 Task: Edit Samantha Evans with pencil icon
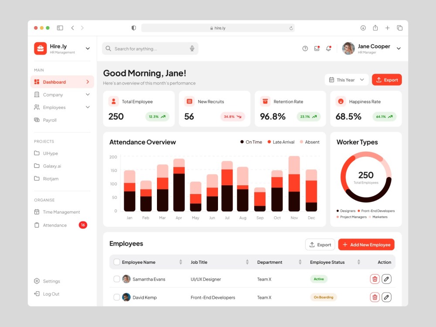[386, 279]
